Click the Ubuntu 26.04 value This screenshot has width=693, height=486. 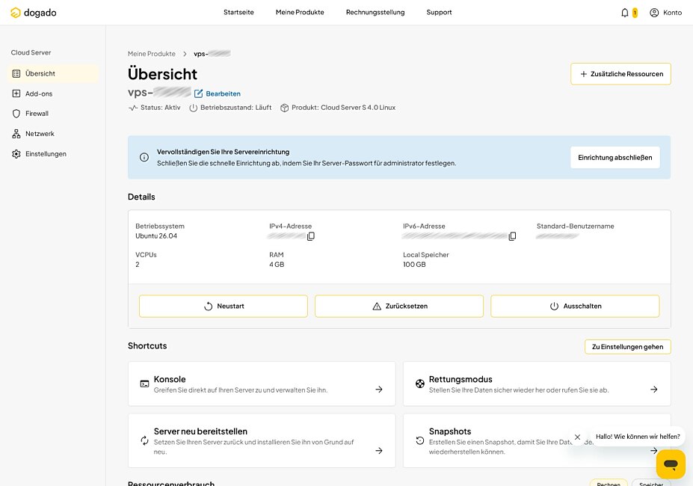pos(156,236)
